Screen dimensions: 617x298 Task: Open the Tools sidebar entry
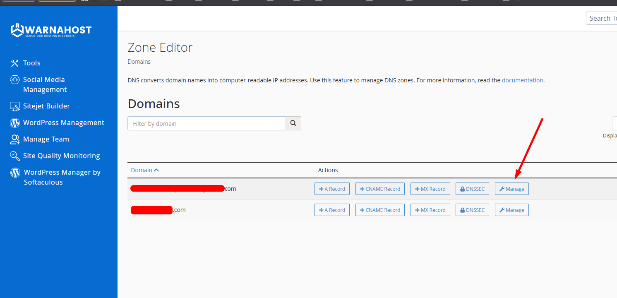[31, 63]
